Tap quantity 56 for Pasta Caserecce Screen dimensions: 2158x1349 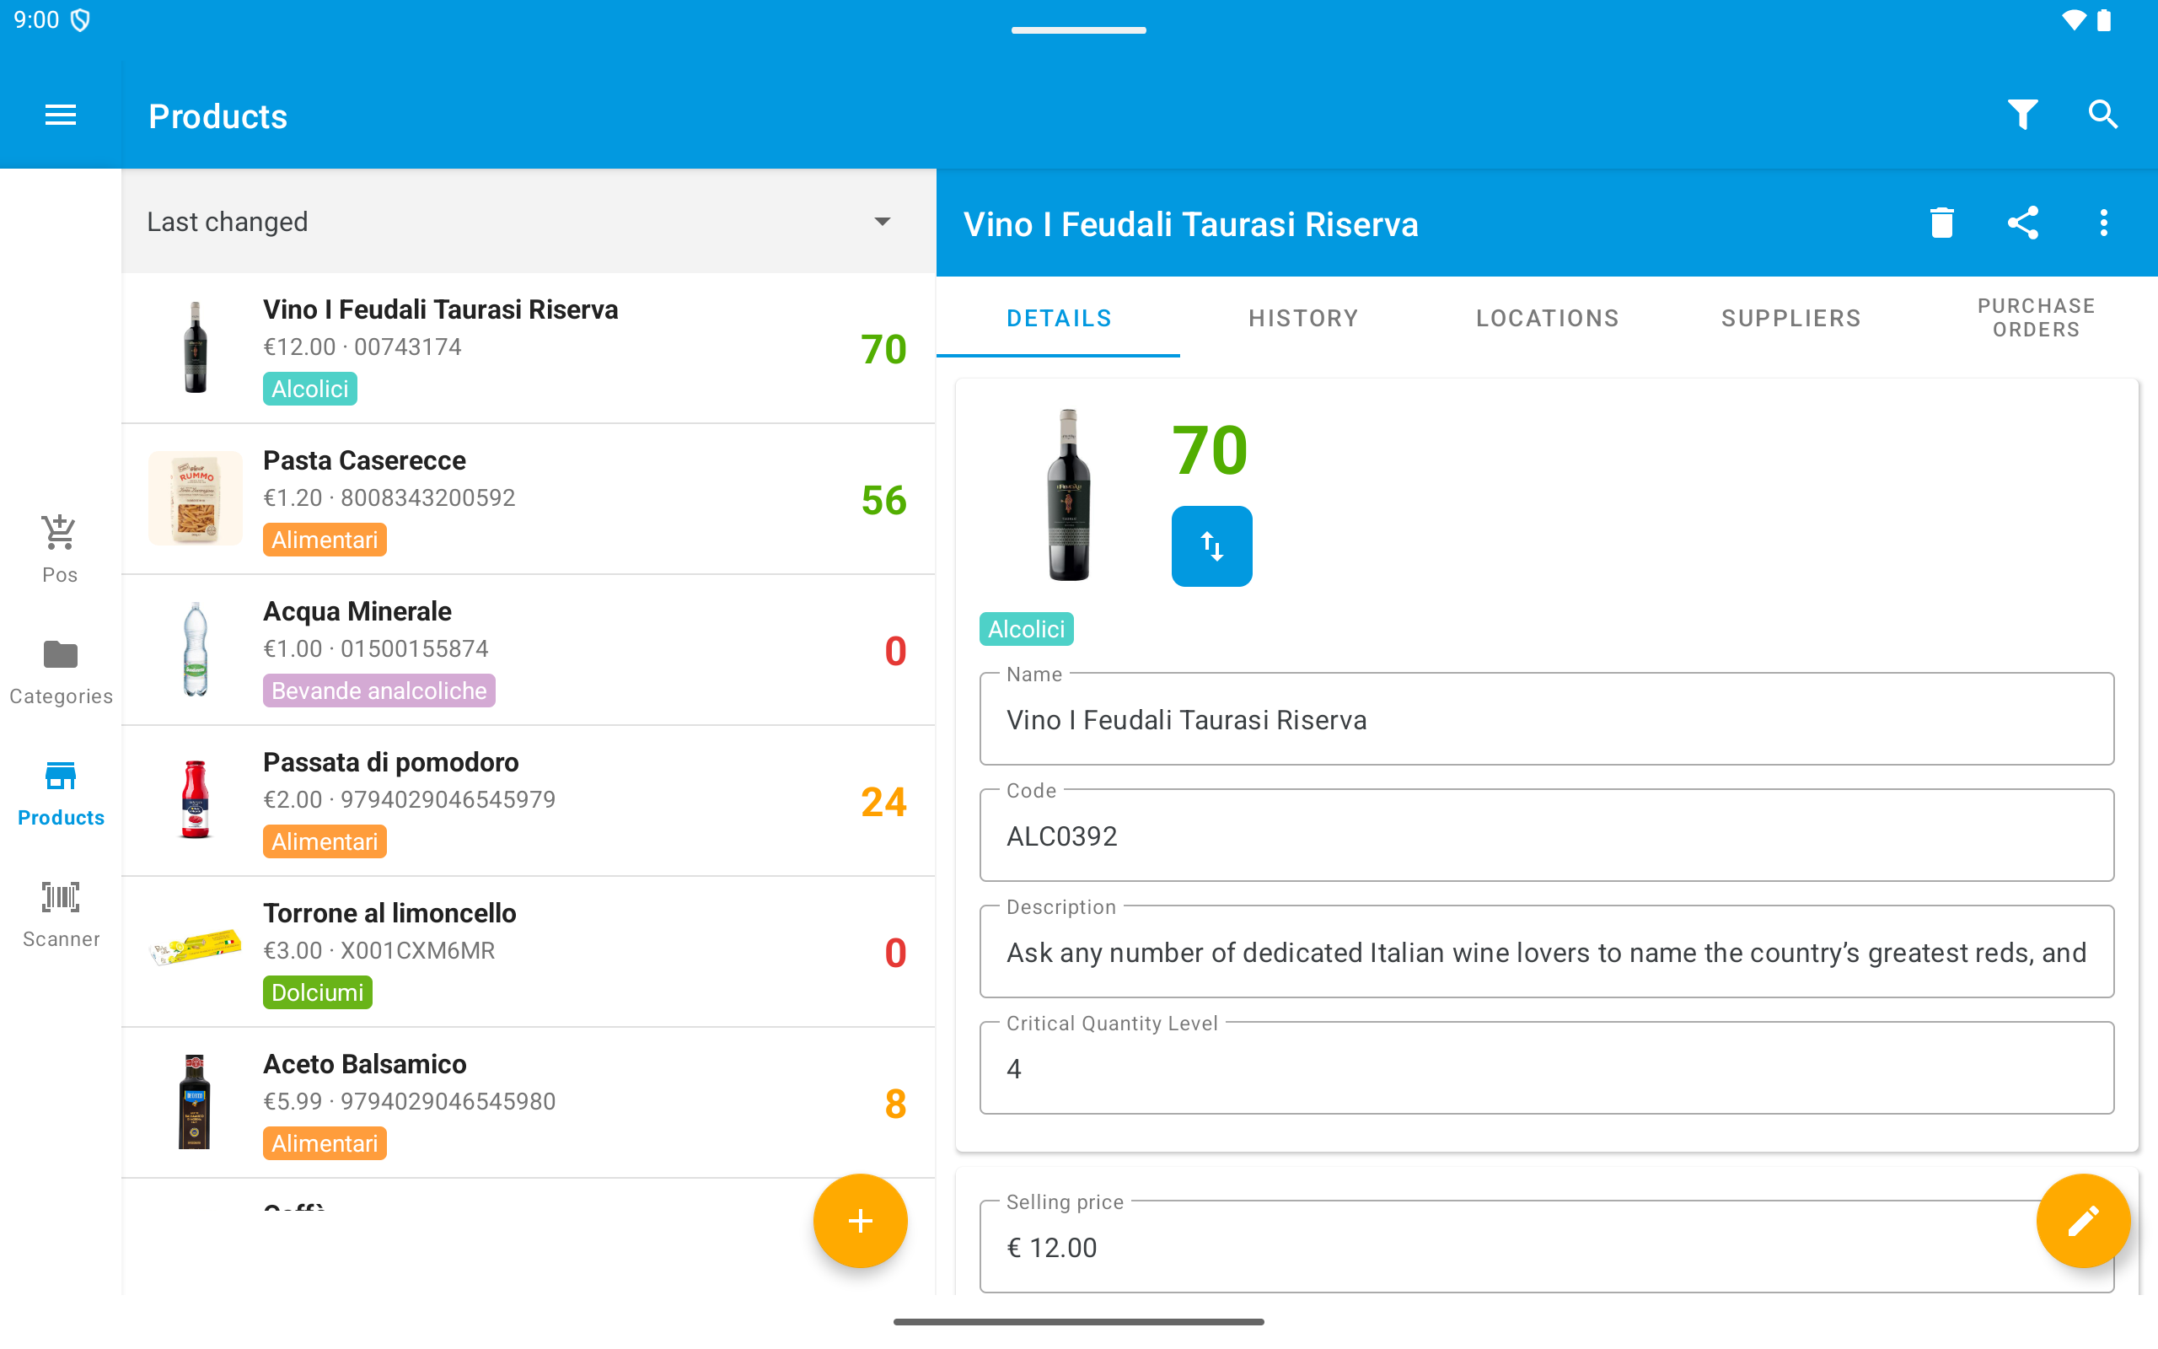[x=883, y=500]
